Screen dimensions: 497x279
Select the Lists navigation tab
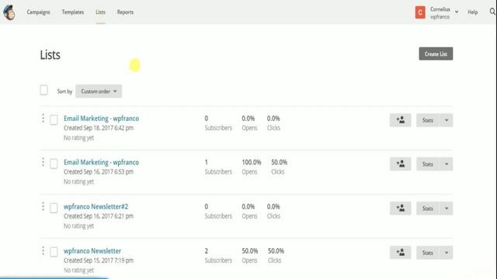click(x=100, y=12)
